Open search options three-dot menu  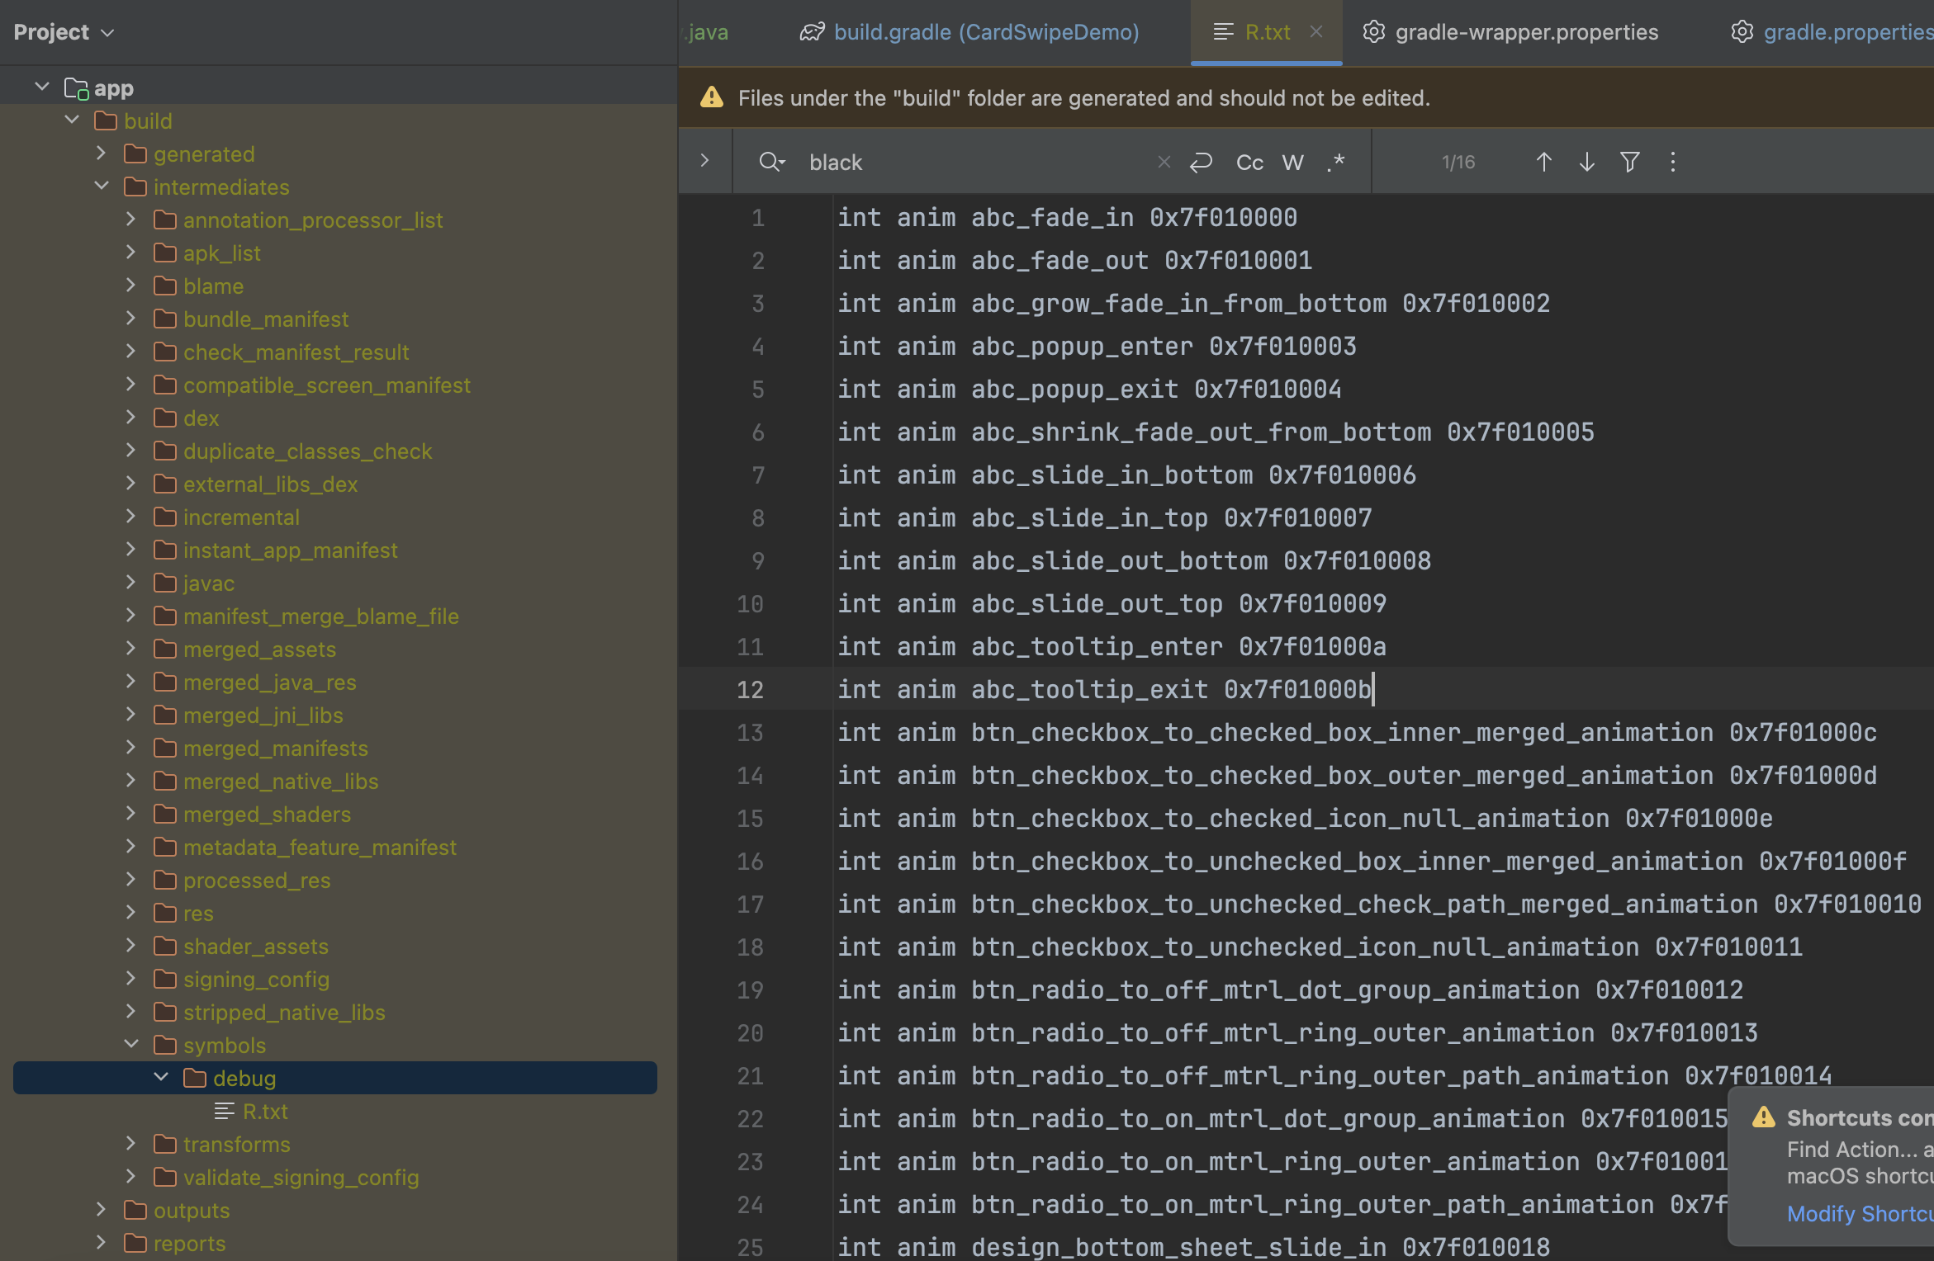(1673, 162)
